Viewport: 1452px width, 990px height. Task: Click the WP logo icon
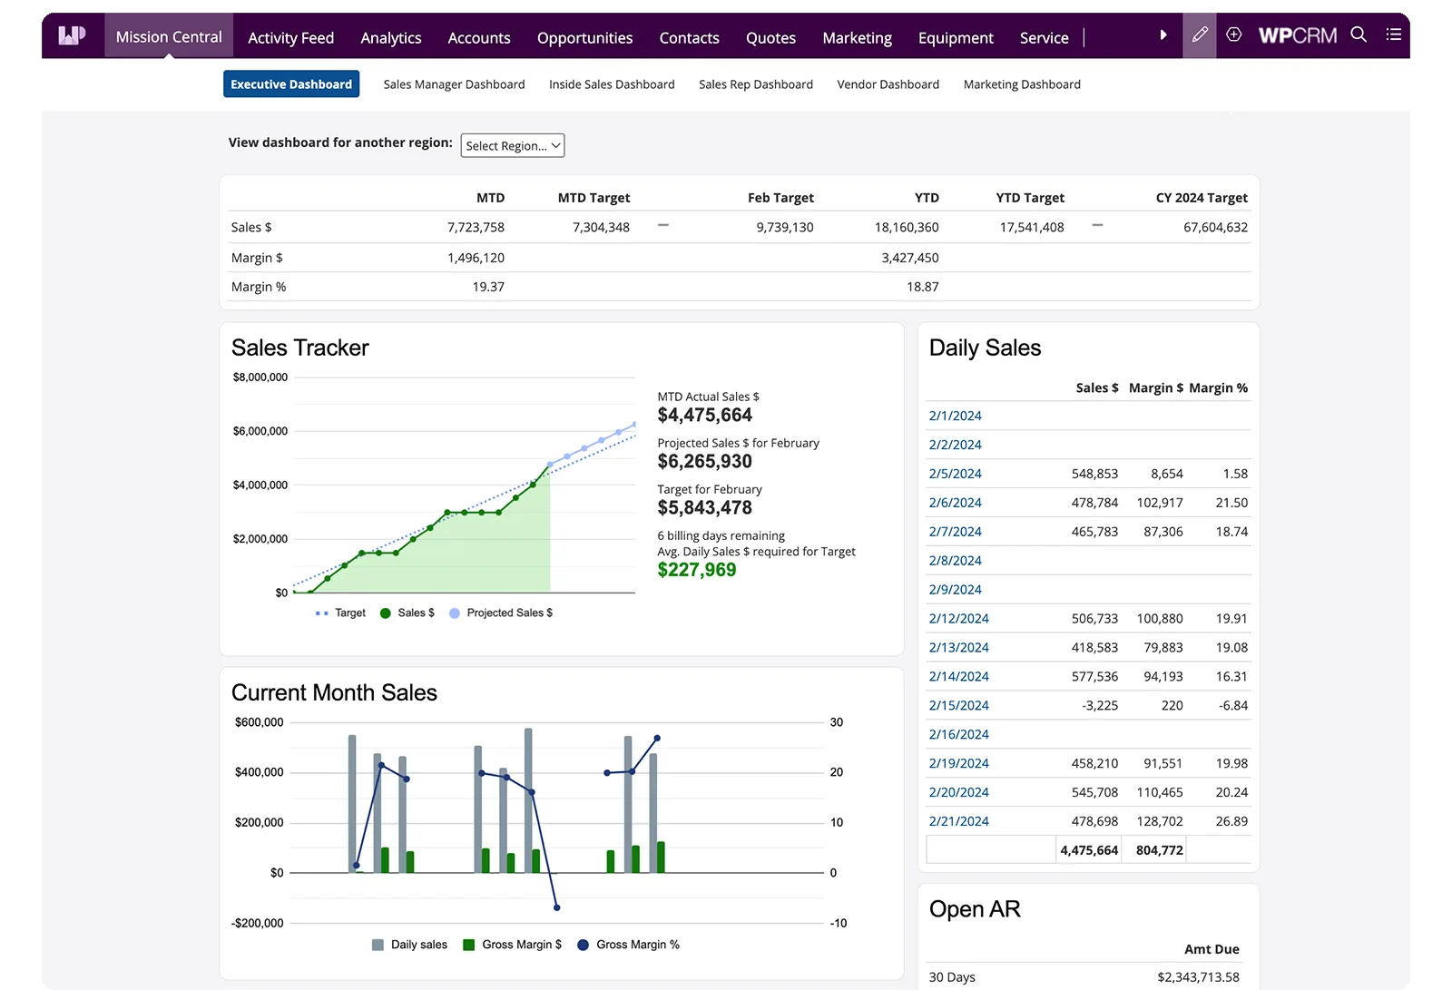click(x=72, y=35)
